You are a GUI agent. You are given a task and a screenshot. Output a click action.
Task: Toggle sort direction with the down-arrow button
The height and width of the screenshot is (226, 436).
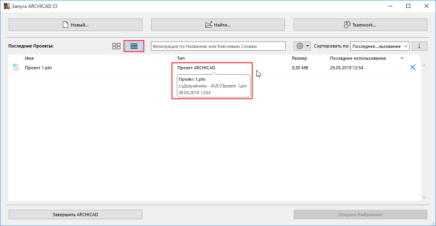pyautogui.click(x=419, y=46)
